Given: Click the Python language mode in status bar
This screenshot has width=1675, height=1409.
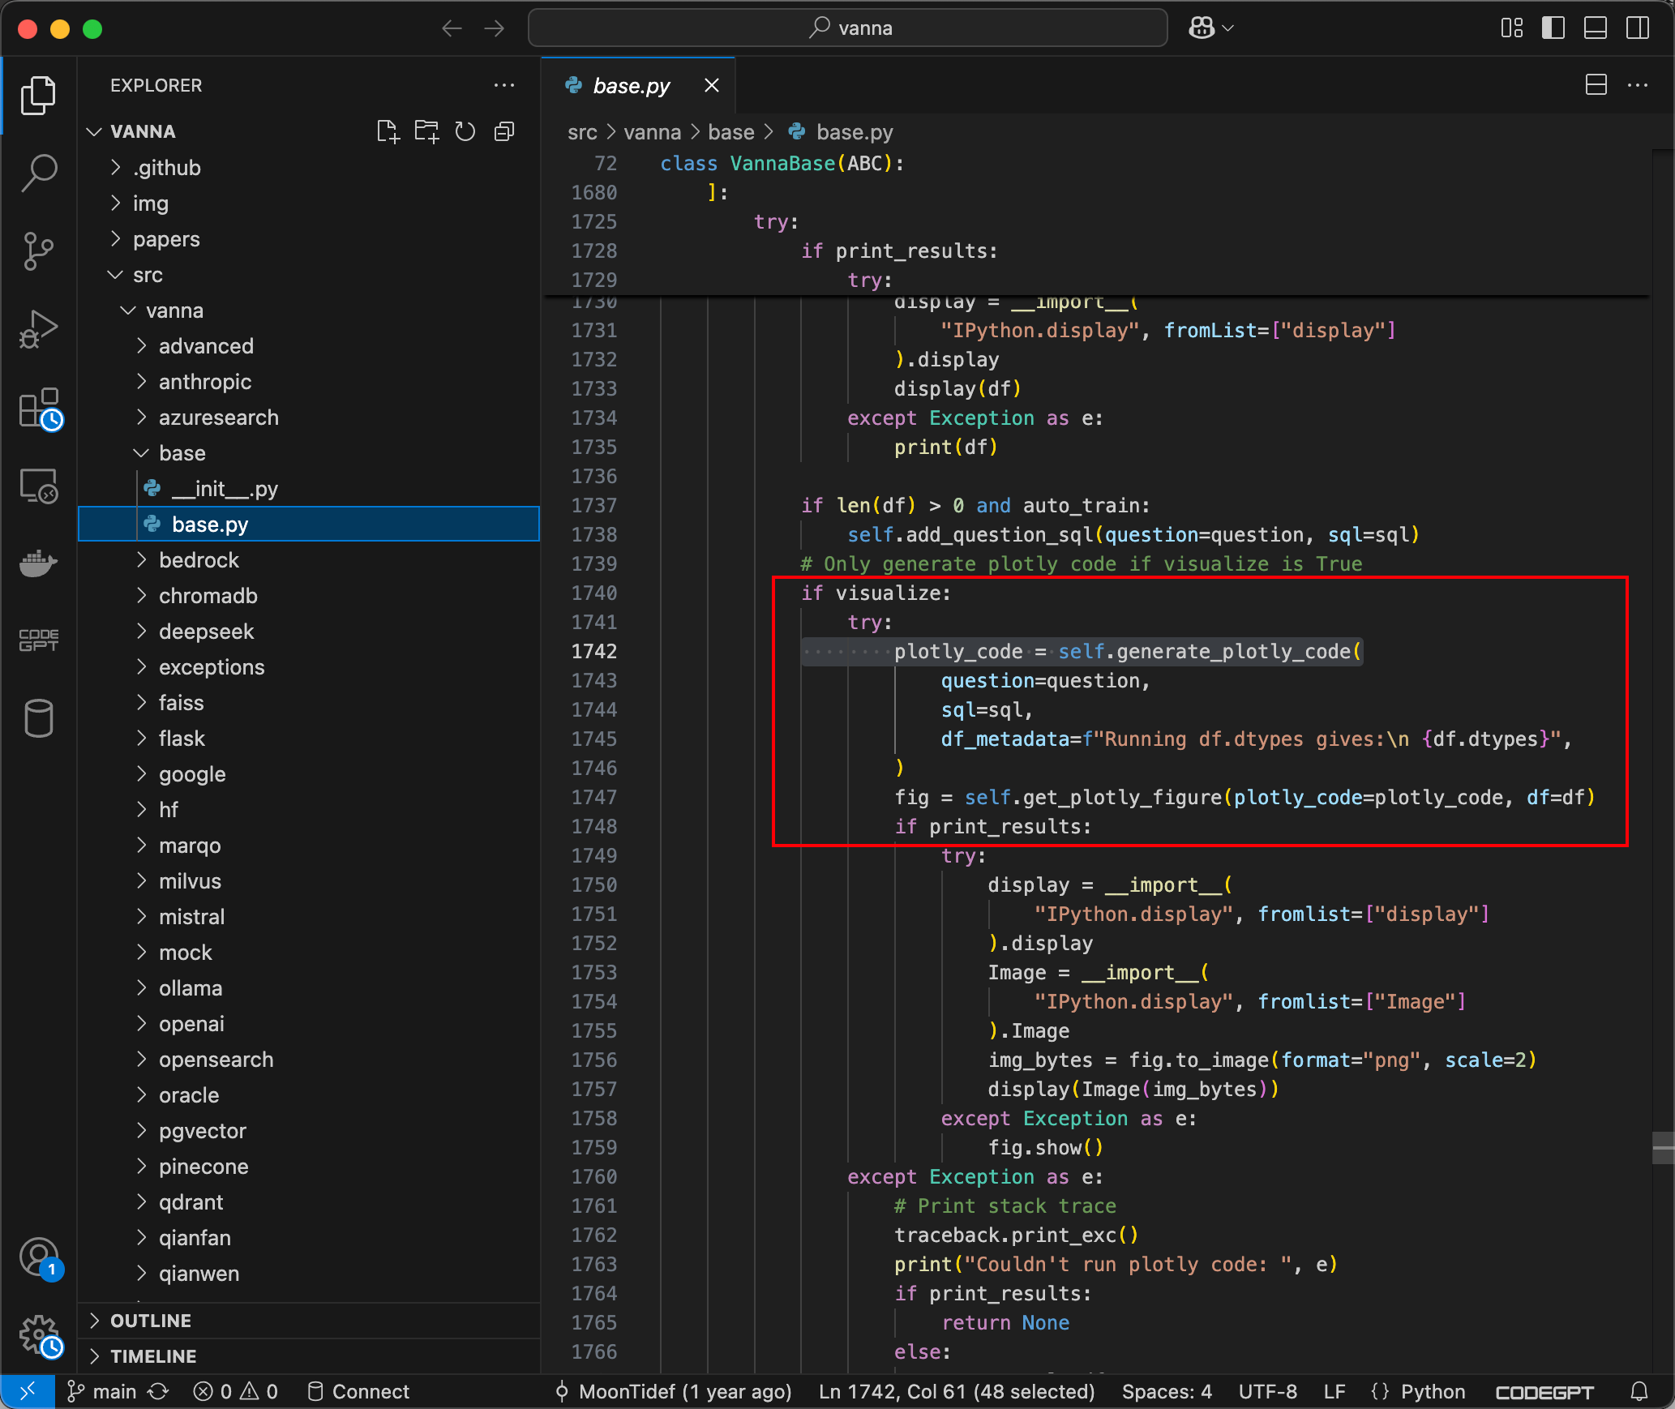Looking at the screenshot, I should pos(1432,1392).
